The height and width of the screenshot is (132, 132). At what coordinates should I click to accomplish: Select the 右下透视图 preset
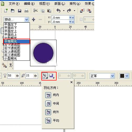(x=17, y=48)
